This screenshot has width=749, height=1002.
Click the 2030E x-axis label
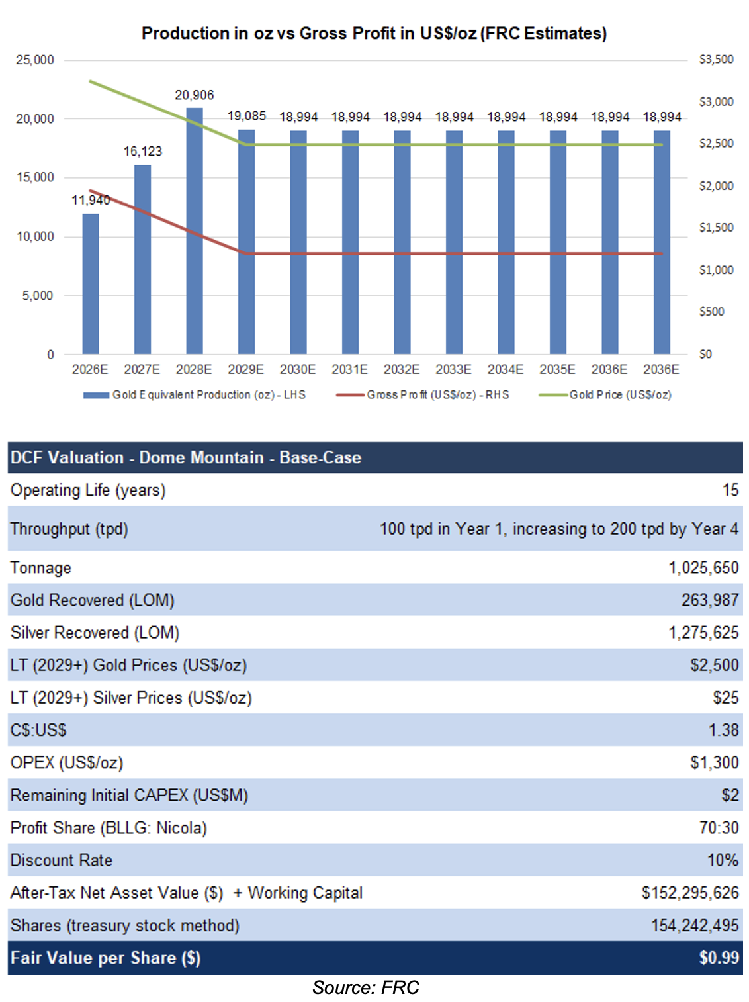298,369
